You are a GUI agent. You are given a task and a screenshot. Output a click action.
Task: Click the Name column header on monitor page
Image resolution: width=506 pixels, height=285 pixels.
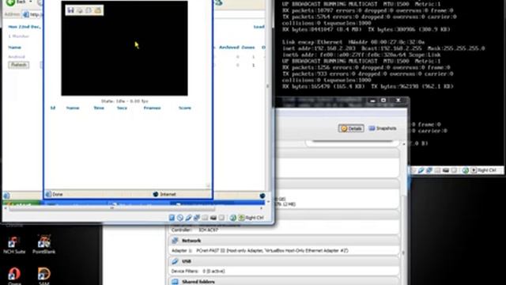tap(14, 47)
